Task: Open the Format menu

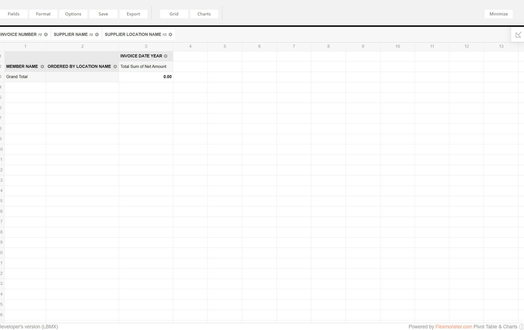Action: pyautogui.click(x=43, y=14)
